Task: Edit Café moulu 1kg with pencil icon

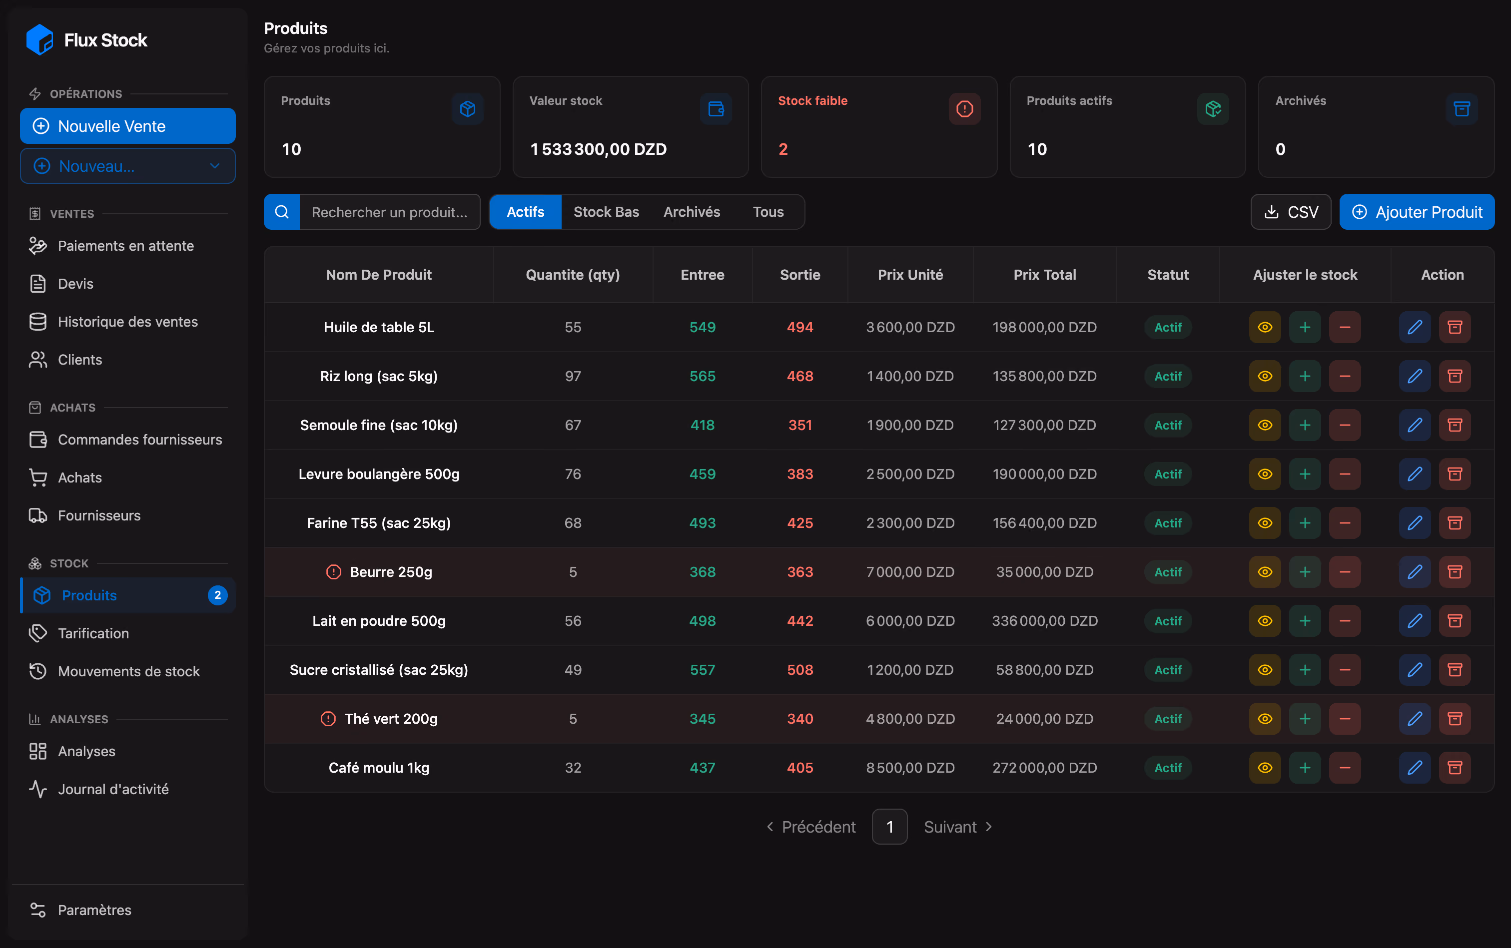Action: click(x=1415, y=767)
